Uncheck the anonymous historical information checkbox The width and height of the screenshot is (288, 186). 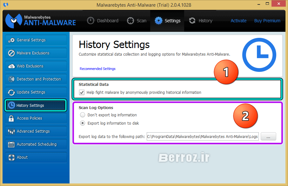tap(82, 93)
